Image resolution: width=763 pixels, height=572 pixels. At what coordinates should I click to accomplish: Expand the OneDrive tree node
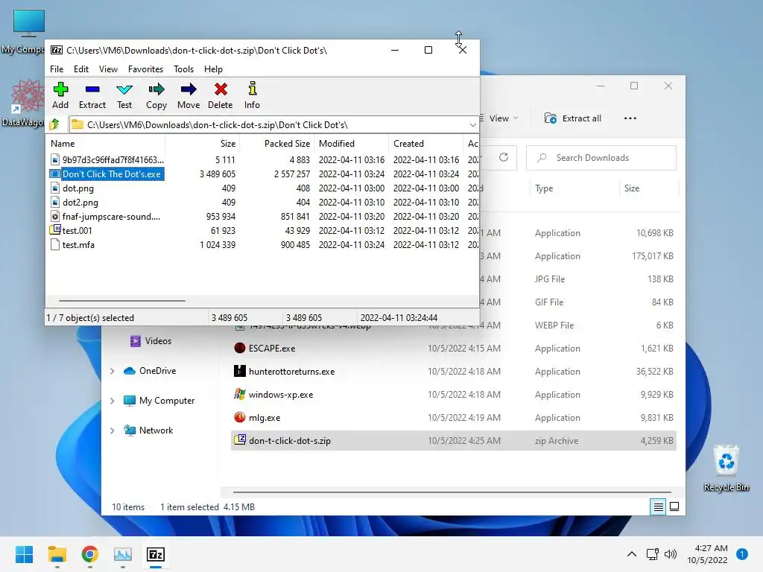(113, 371)
